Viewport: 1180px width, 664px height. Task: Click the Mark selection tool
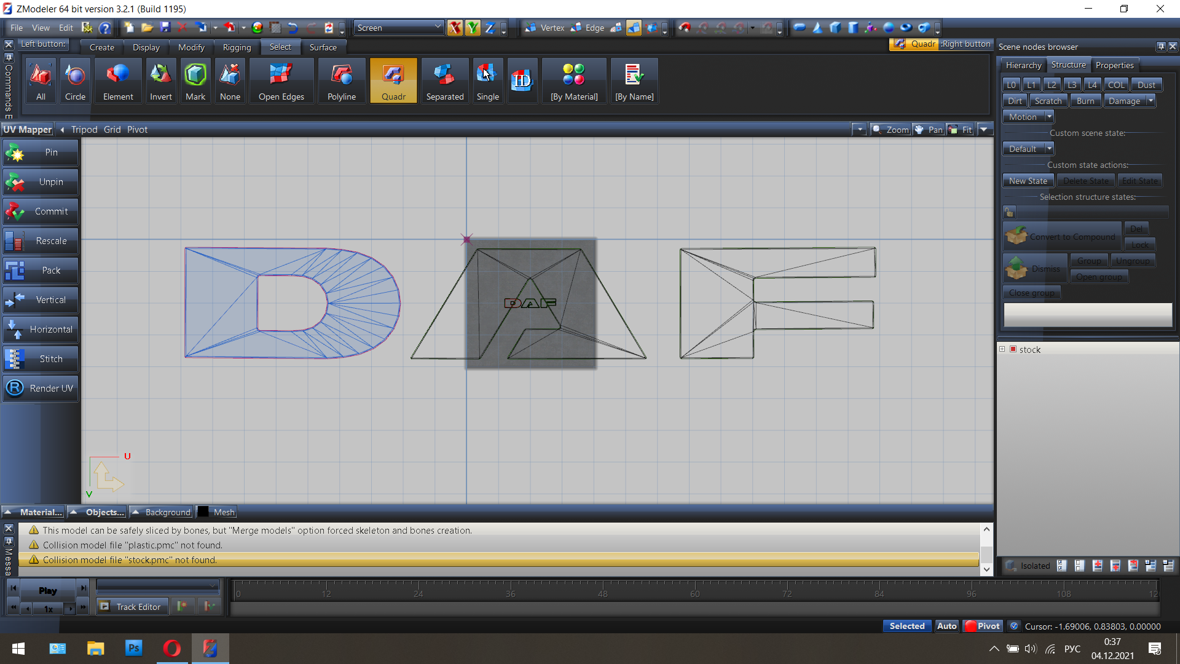195,81
